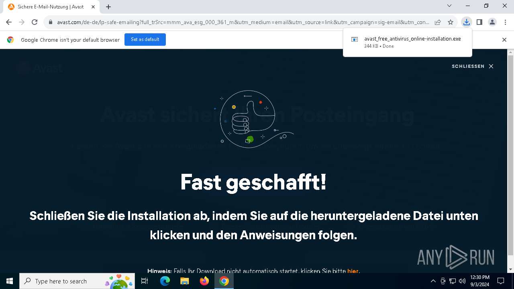Open the notification center icon
Screen dimensions: 514x289
click(501, 281)
